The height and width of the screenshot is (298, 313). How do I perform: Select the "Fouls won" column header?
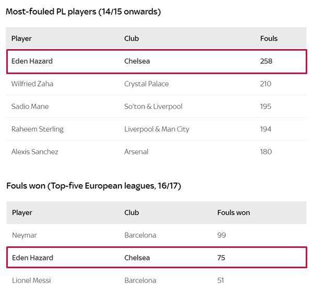click(233, 213)
